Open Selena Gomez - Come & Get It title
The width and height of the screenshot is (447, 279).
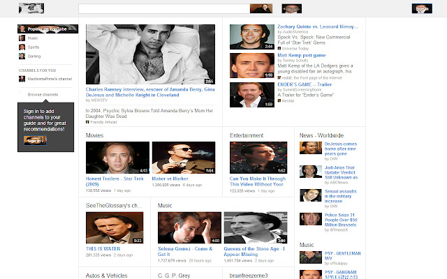click(x=185, y=251)
